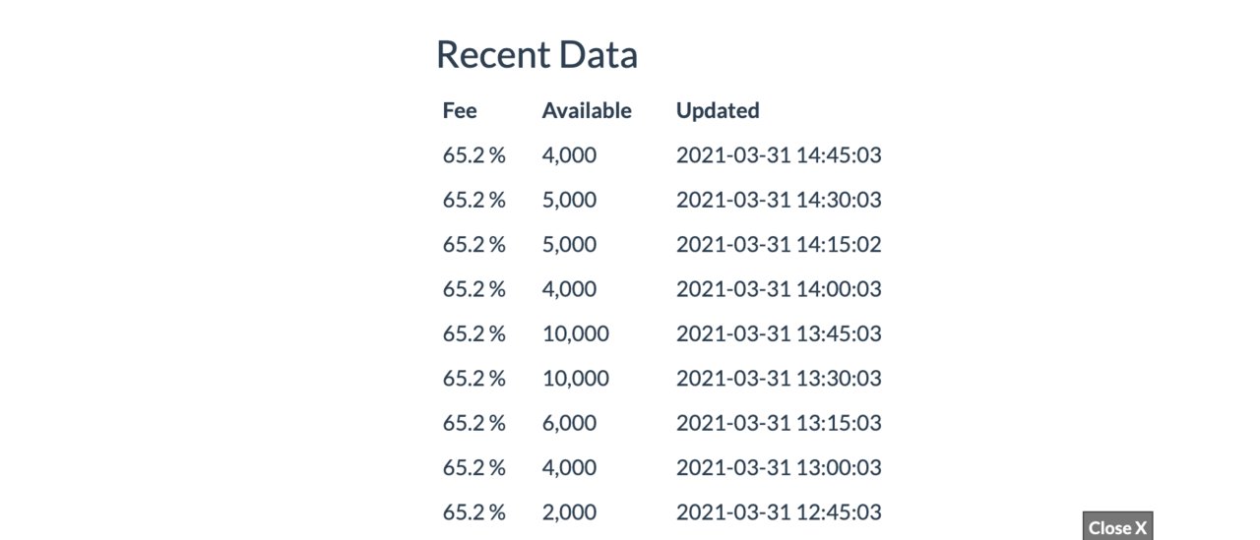Click the 6,000 available value
1260x540 pixels.
pos(569,423)
